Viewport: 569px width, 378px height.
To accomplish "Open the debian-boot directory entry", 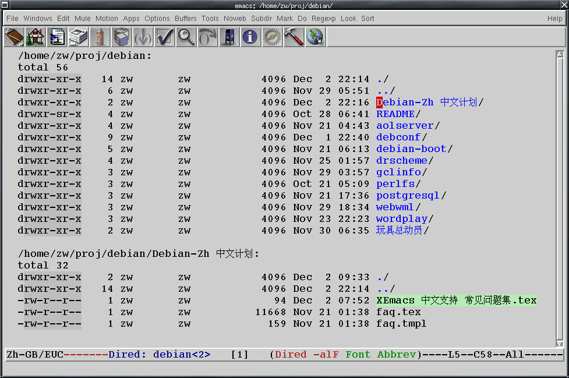I will coord(411,149).
